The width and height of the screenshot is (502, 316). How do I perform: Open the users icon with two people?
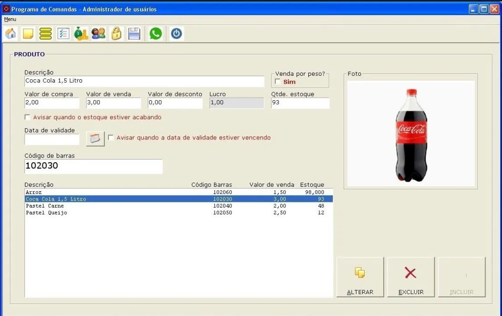tap(99, 34)
